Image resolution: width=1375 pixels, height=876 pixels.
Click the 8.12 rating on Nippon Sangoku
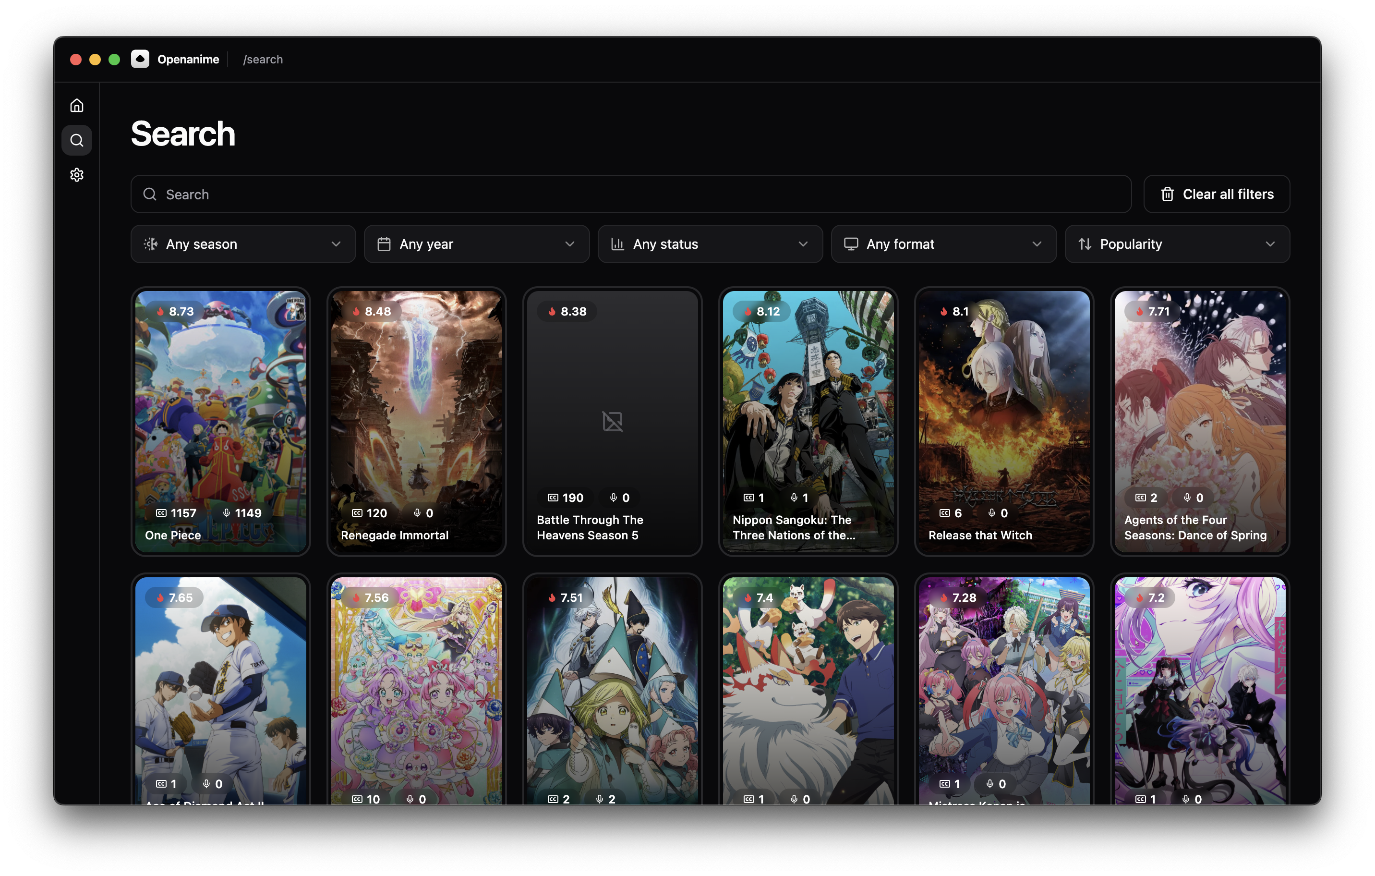(762, 311)
